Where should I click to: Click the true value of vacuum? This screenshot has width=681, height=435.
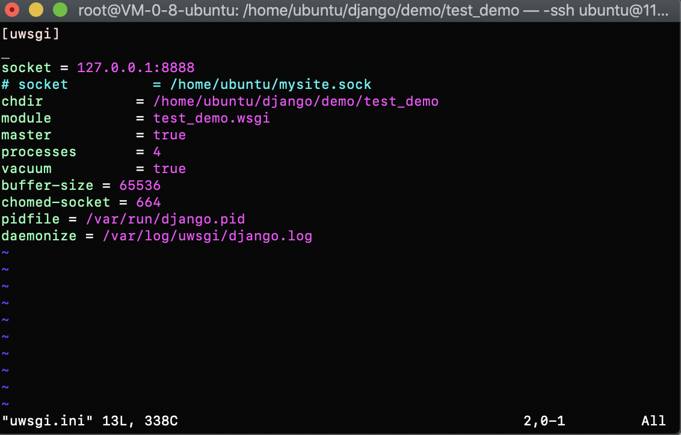170,169
